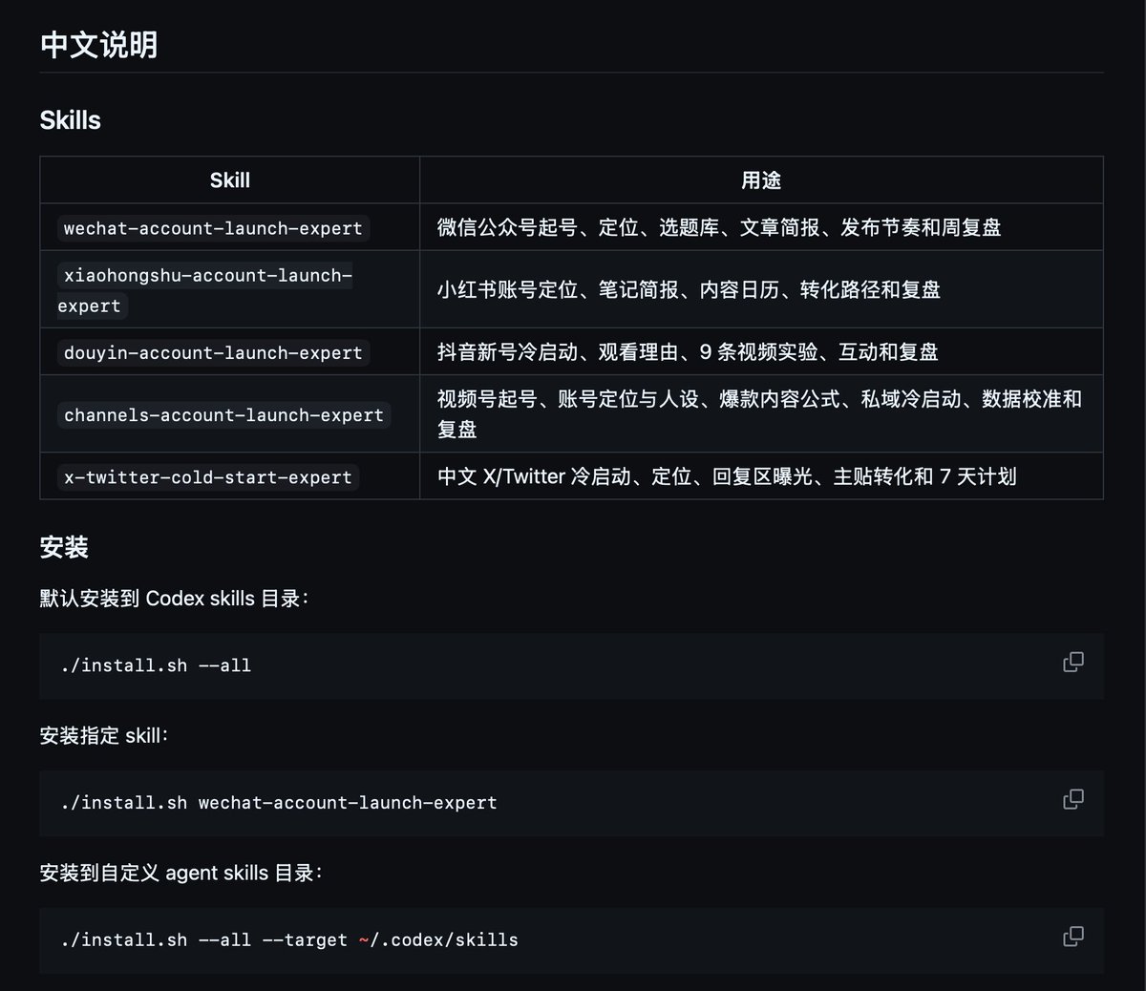Click the '~/.codex/skills' path in code block
This screenshot has width=1146, height=991.
pos(438,940)
